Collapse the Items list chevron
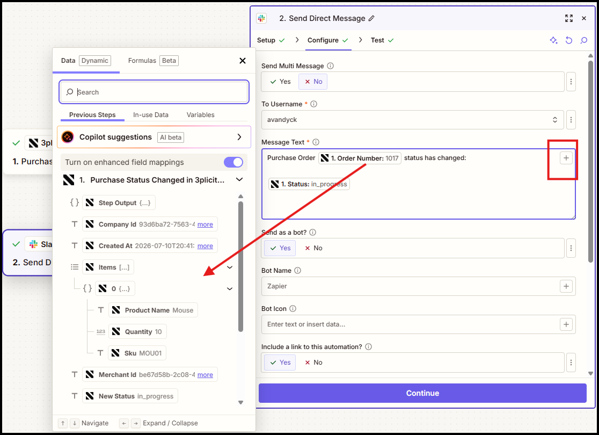This screenshot has height=435, width=599. 230,267
